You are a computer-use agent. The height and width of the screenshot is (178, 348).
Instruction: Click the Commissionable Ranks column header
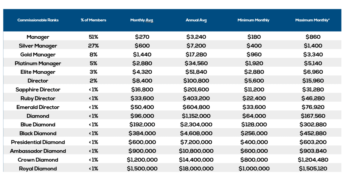38,20
